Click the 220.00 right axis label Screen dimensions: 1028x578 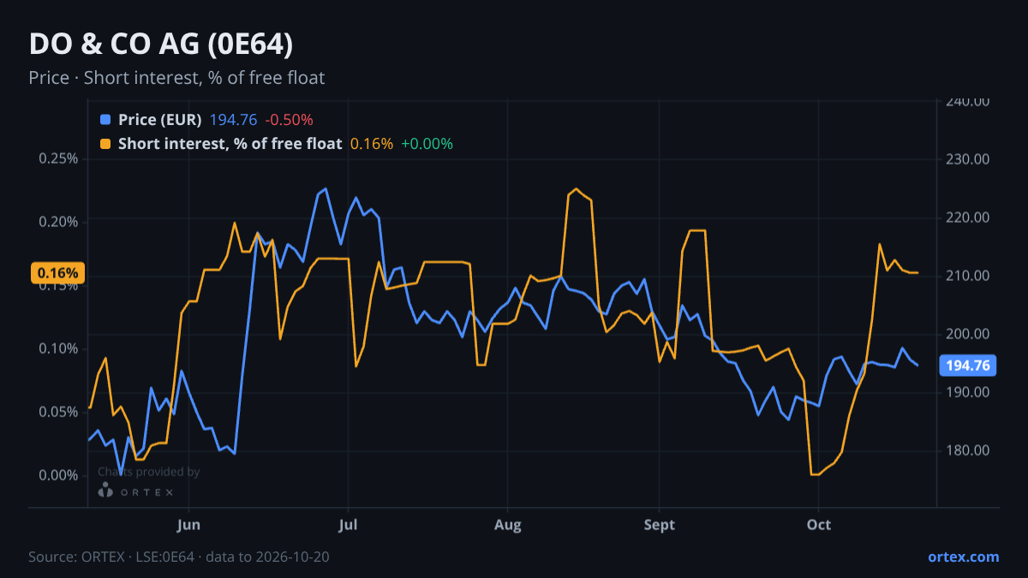[x=968, y=217]
